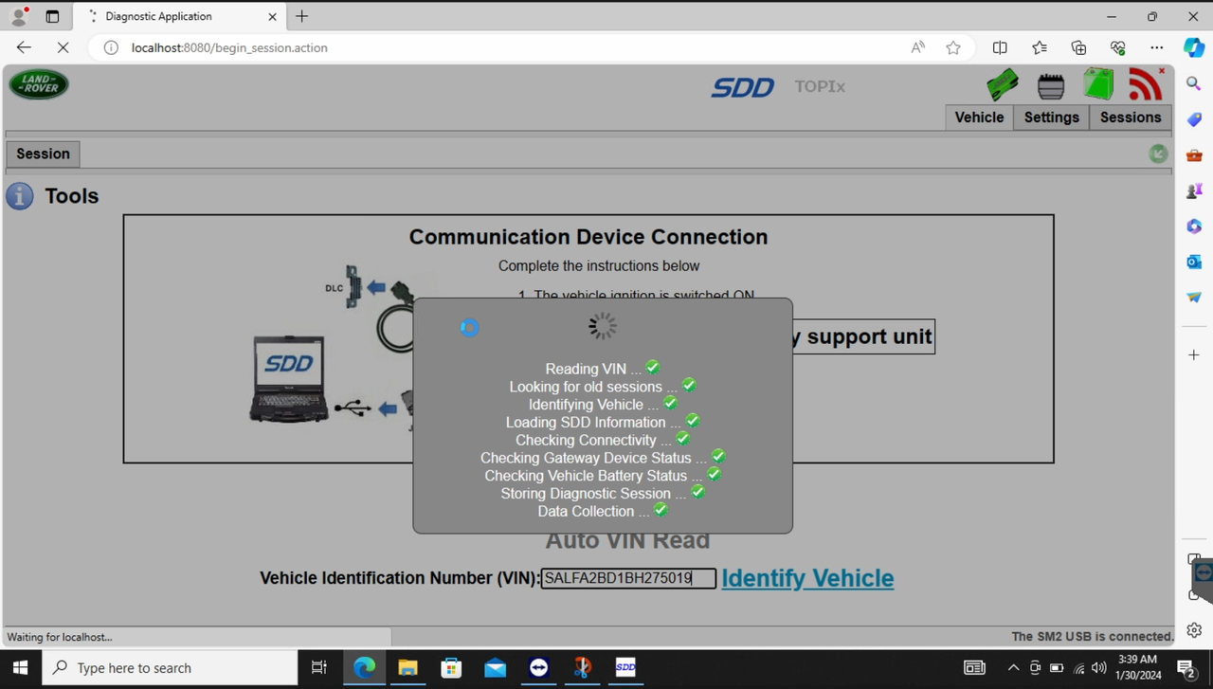Open the browser favorites dropdown
This screenshot has height=689, width=1213.
point(1039,47)
